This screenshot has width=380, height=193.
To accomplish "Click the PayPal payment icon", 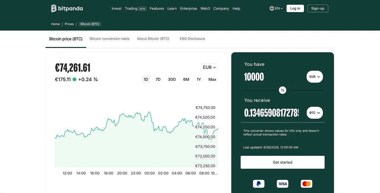I will (x=259, y=184).
